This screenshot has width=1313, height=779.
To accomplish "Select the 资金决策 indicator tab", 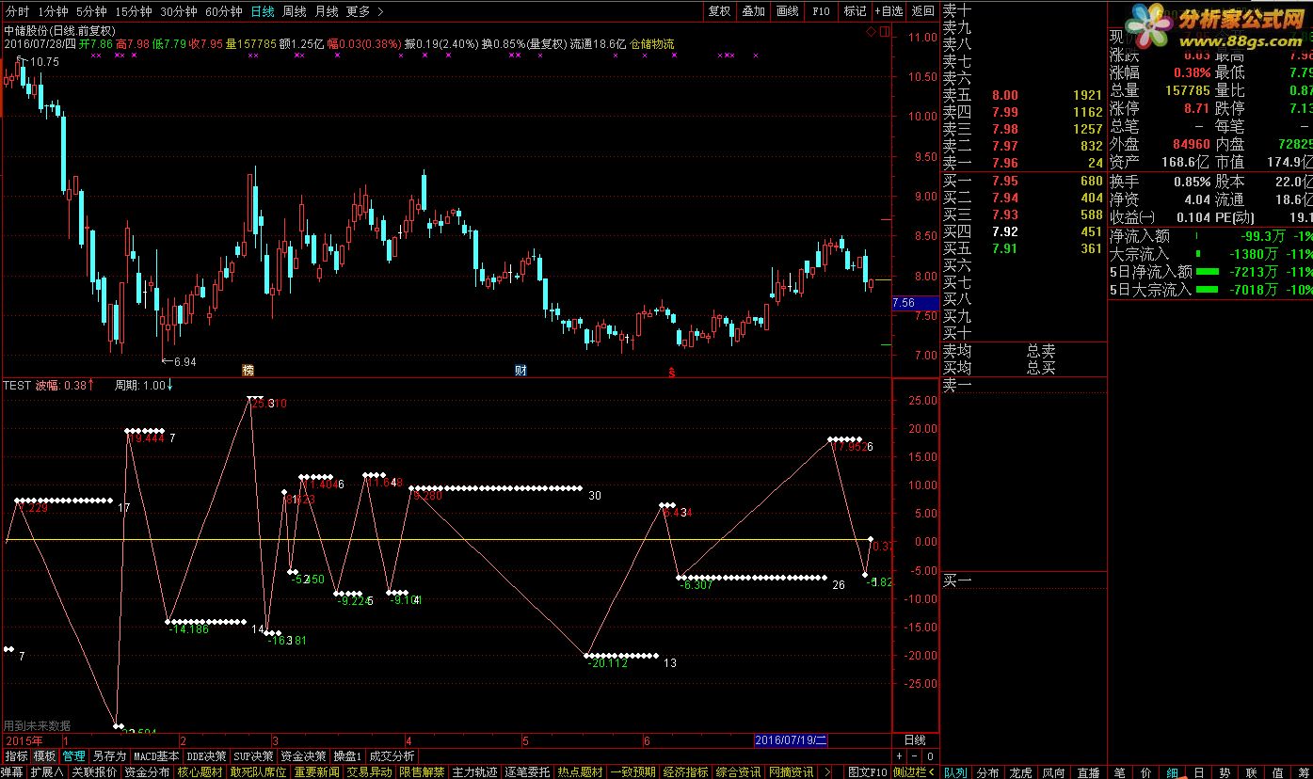I will 304,755.
